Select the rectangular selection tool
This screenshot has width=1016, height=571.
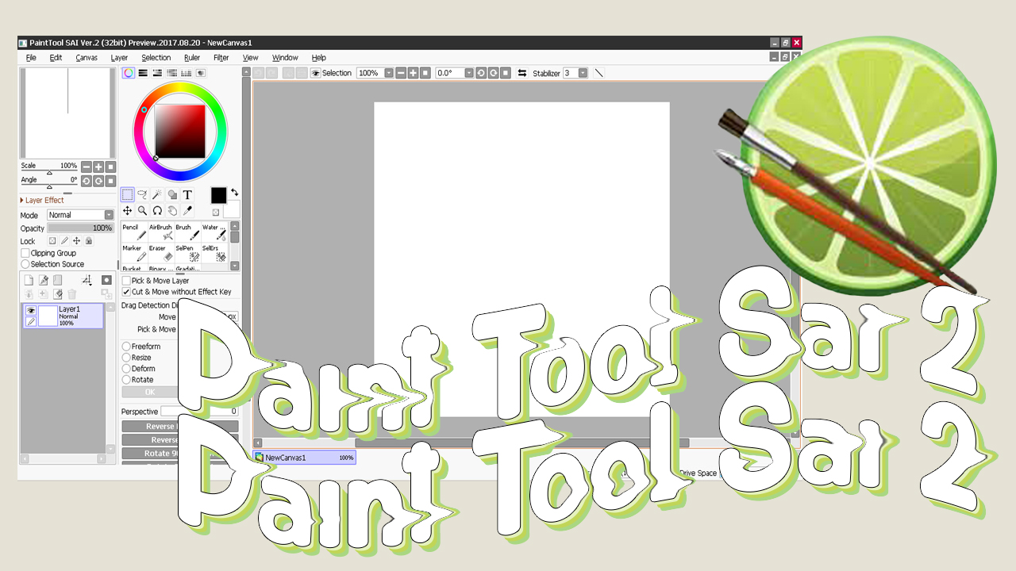[x=127, y=194]
